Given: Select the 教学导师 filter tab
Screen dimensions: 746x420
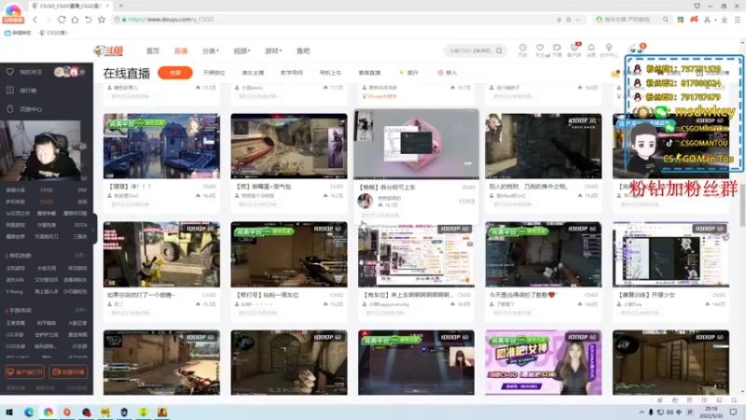Looking at the screenshot, I should 292,73.
